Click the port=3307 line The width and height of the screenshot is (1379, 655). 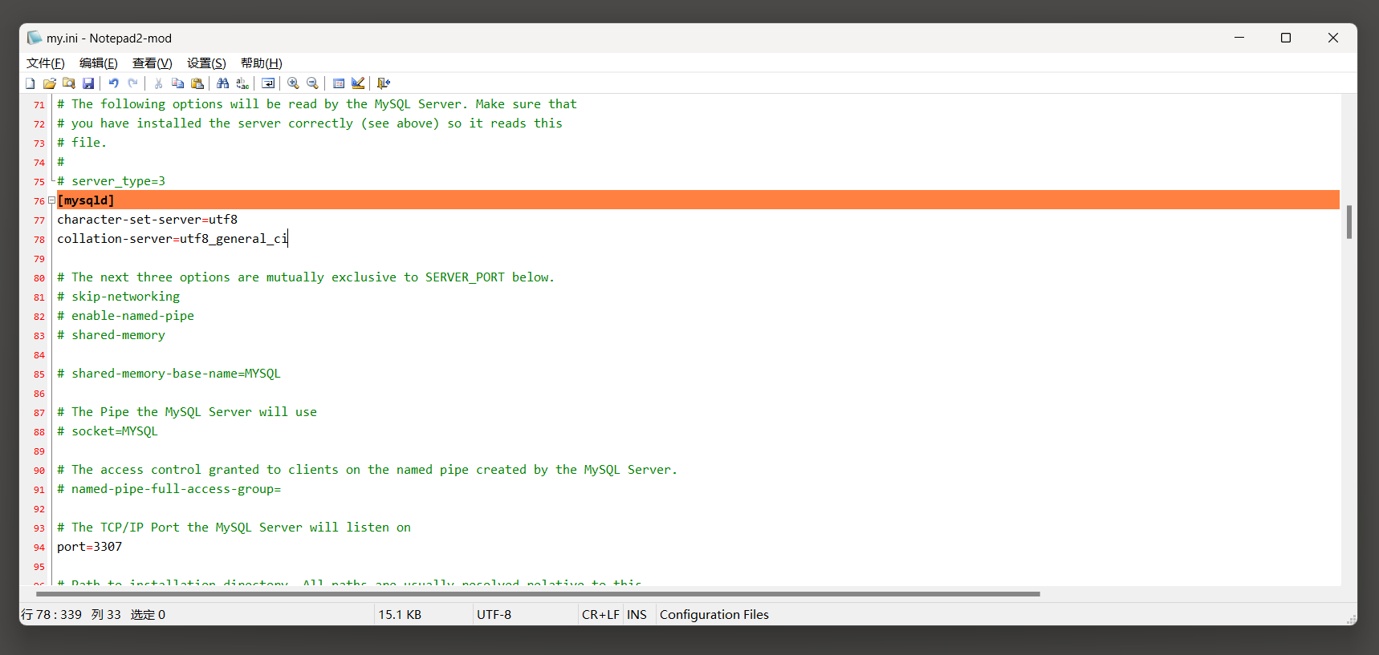point(90,547)
